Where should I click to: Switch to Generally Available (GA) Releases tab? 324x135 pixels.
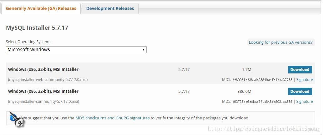point(41,8)
